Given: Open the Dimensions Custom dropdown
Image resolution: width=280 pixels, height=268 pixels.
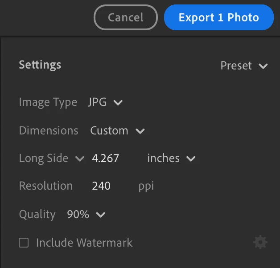Looking at the screenshot, I should coord(117,130).
